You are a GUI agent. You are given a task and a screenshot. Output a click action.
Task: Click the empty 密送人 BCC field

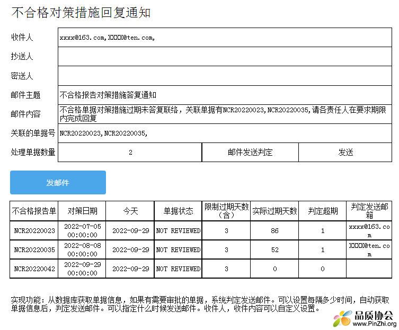[x=225, y=76]
